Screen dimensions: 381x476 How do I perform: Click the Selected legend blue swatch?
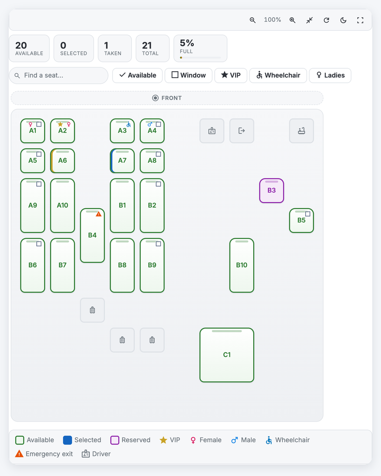[67, 440]
